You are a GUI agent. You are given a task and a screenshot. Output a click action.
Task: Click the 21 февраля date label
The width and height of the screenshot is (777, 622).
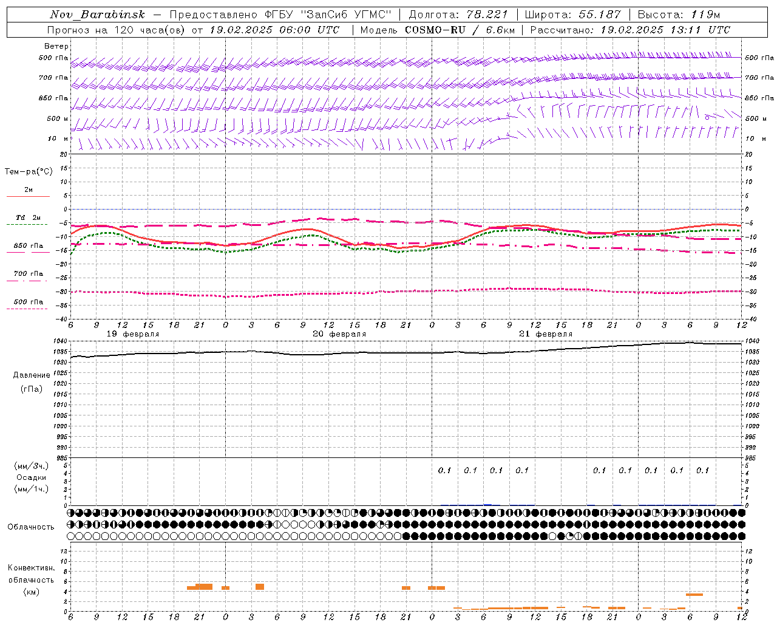tap(546, 334)
